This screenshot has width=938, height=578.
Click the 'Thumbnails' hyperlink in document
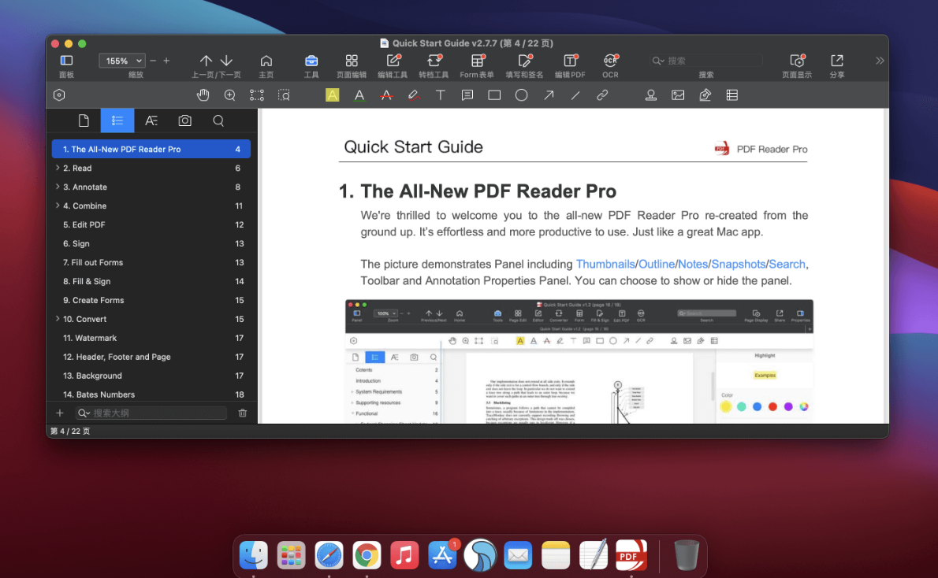(605, 264)
